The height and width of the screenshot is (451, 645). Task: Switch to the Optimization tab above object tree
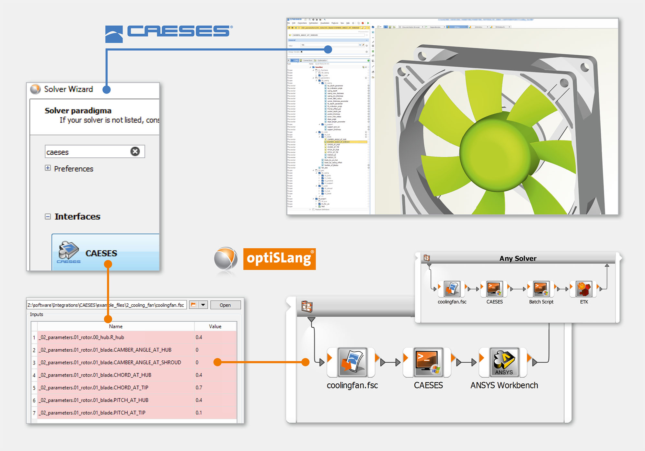pos(321,61)
